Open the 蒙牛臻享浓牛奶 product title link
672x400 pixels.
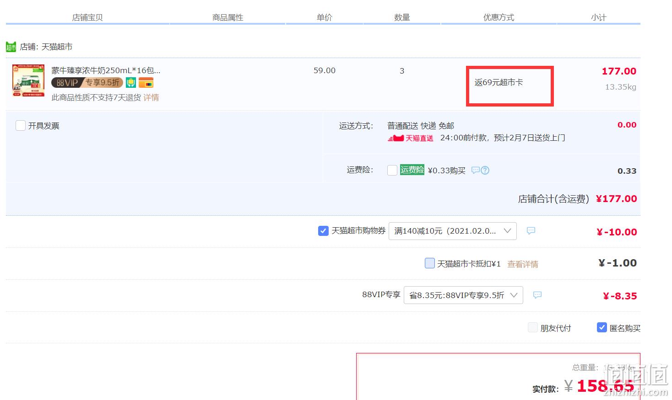[x=106, y=70]
